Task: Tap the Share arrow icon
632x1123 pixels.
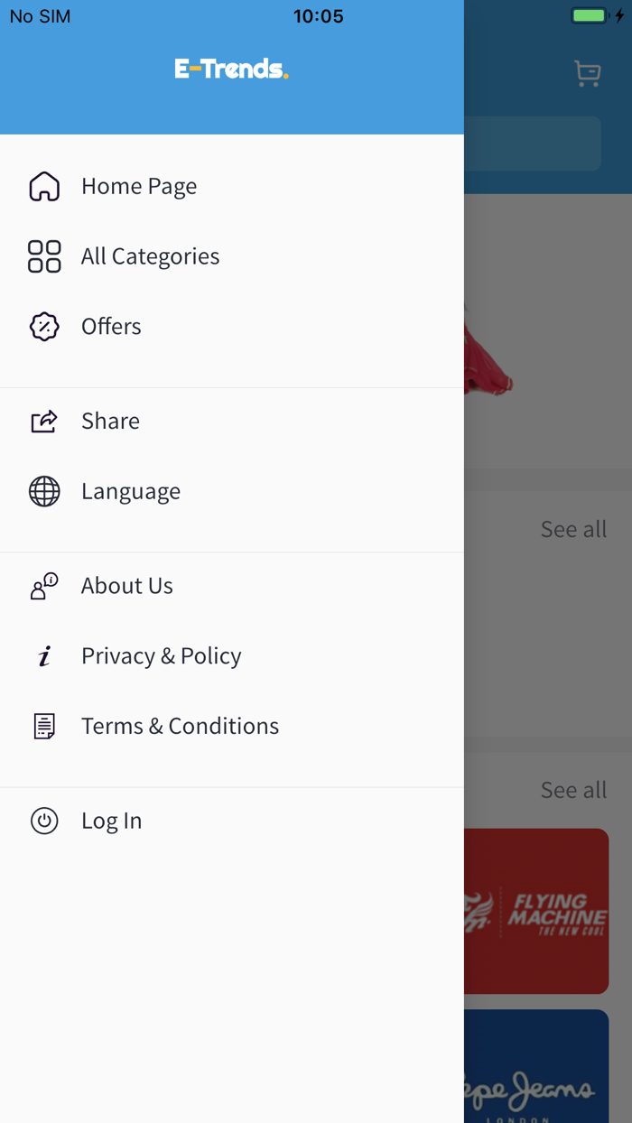Action: click(43, 421)
